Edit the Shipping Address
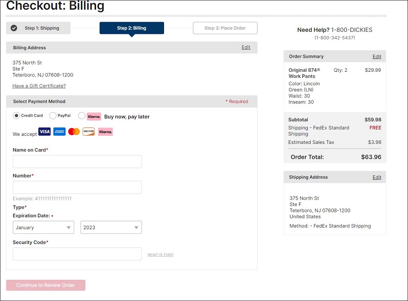The width and height of the screenshot is (408, 301). pos(377,177)
